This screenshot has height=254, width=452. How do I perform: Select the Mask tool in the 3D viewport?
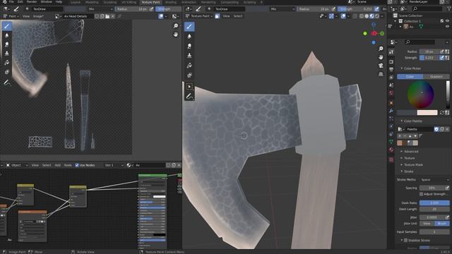coord(189,75)
